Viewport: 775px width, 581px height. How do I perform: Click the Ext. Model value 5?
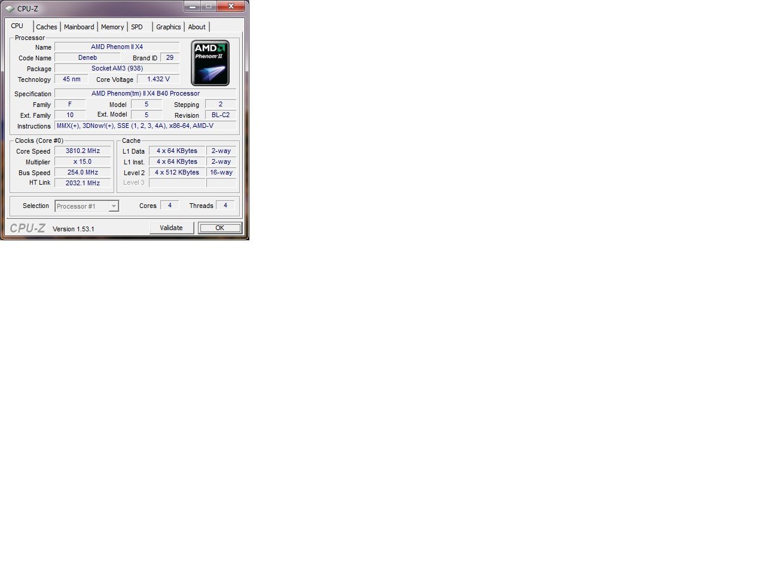(x=147, y=115)
